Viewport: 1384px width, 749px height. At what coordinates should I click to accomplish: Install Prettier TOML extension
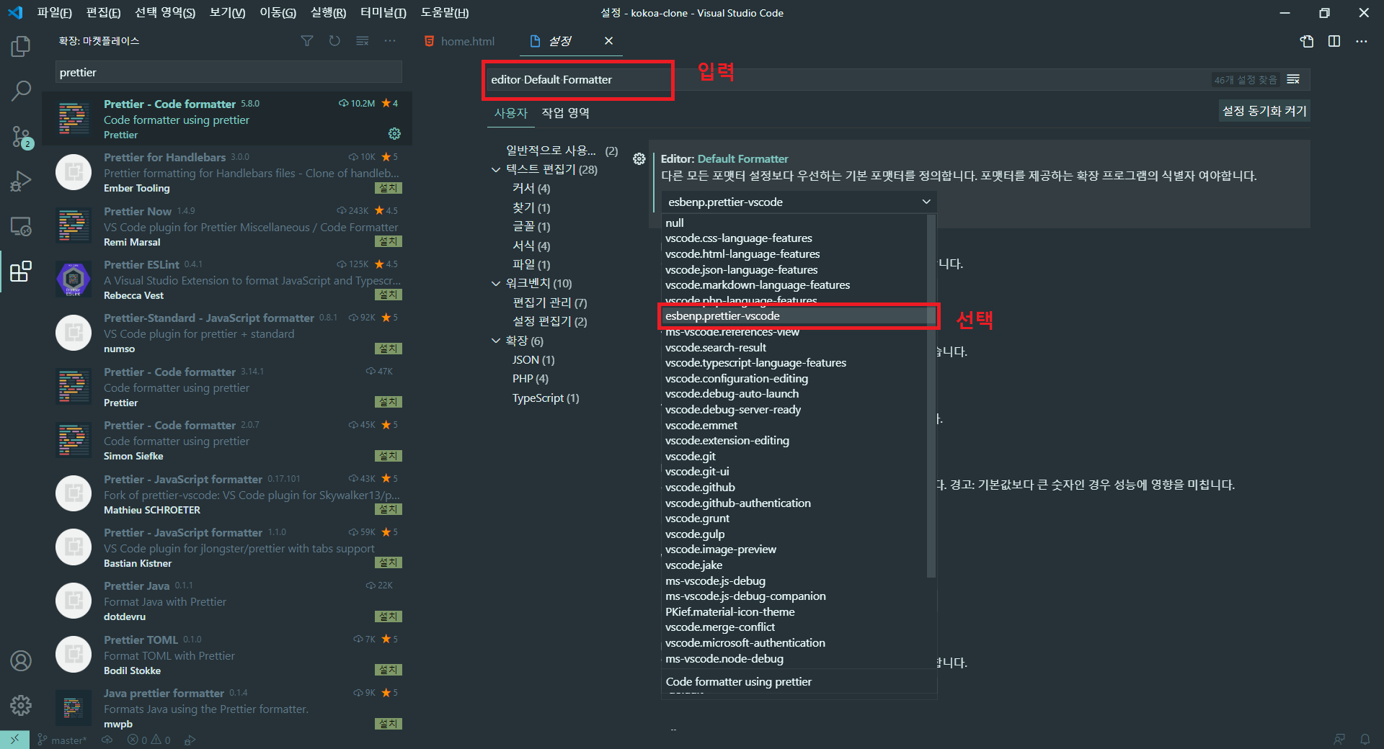tap(388, 670)
